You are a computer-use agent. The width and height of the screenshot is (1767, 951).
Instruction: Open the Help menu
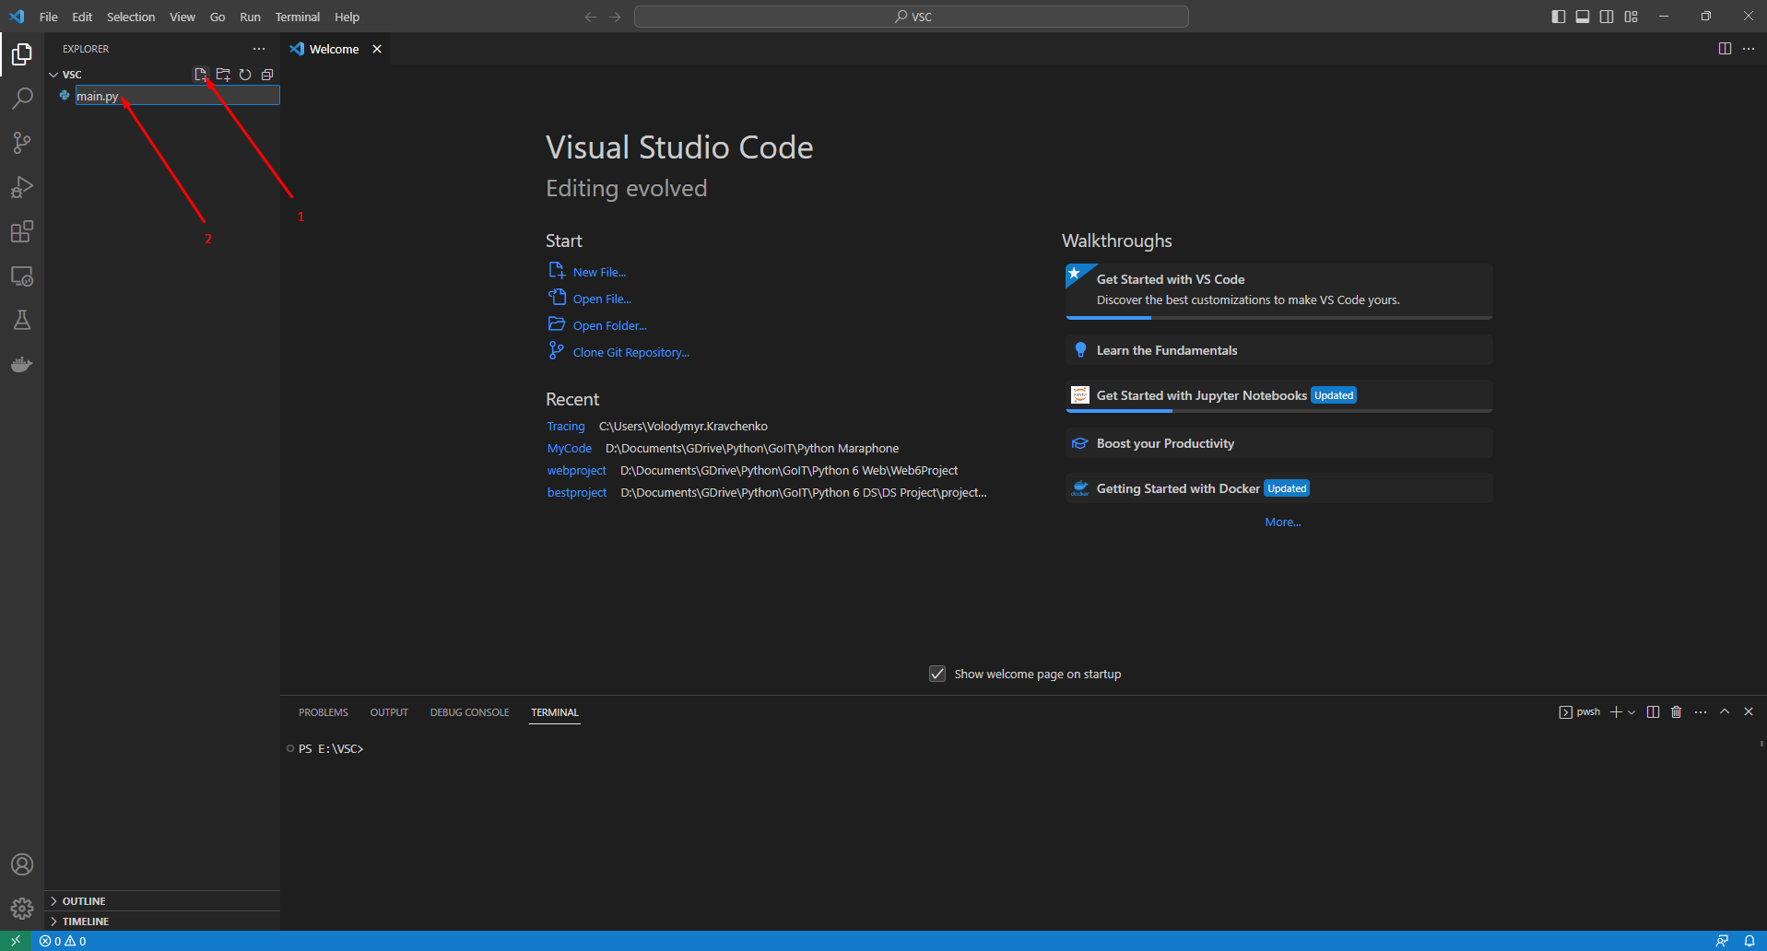[347, 17]
